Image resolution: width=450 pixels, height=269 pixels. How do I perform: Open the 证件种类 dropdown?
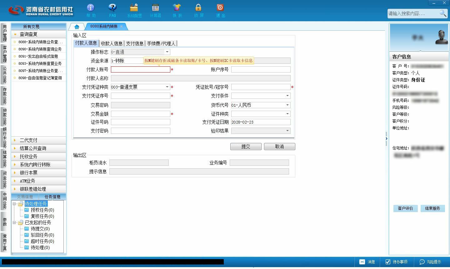point(287,114)
